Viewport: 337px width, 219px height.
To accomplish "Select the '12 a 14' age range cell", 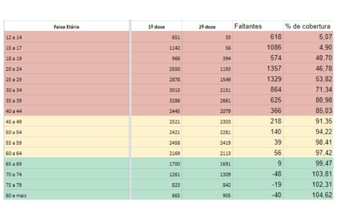I will coord(13,37).
